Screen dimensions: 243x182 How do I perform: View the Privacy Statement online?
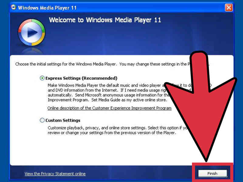[x=55, y=174]
